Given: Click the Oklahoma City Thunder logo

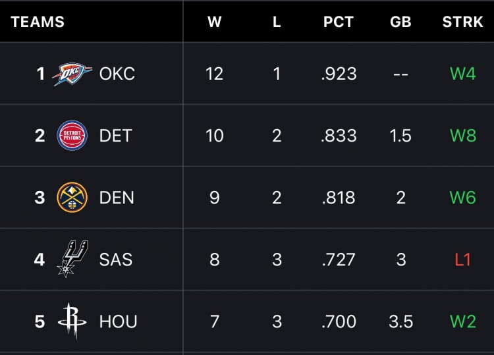Looking at the screenshot, I should coord(72,74).
